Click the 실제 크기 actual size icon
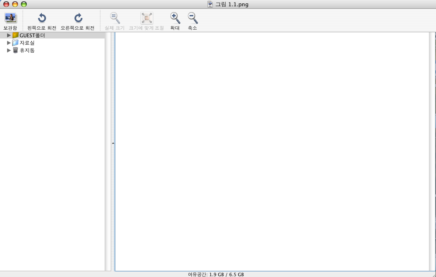 pos(115,18)
